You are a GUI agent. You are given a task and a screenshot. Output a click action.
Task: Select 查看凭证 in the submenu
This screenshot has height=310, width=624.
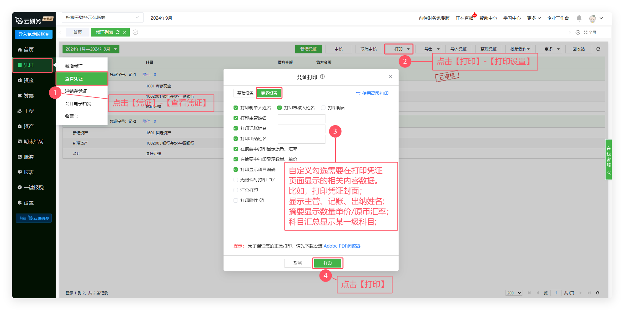(x=82, y=79)
